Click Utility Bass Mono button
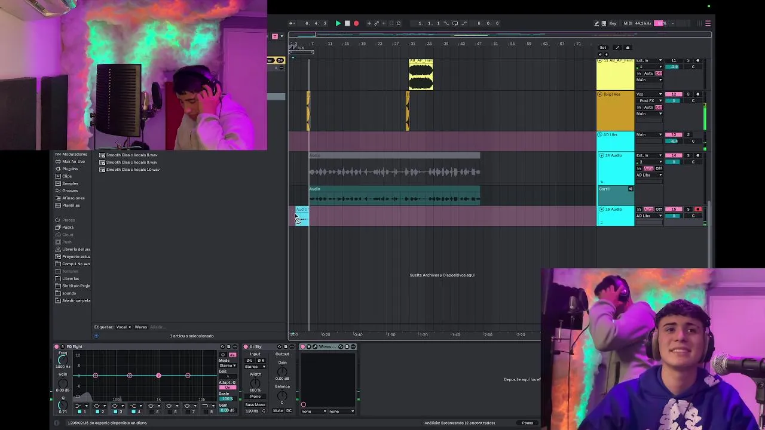The height and width of the screenshot is (430, 765). pos(255,405)
